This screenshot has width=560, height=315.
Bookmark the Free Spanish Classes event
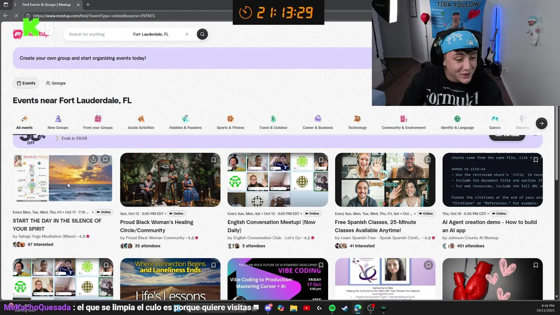pyautogui.click(x=428, y=160)
